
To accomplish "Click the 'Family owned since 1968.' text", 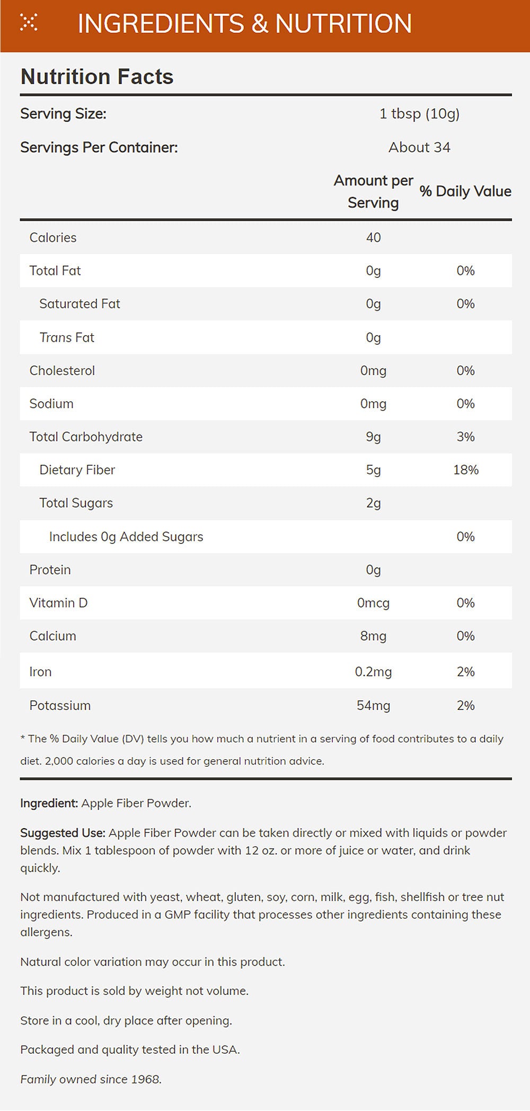I will point(91,1079).
